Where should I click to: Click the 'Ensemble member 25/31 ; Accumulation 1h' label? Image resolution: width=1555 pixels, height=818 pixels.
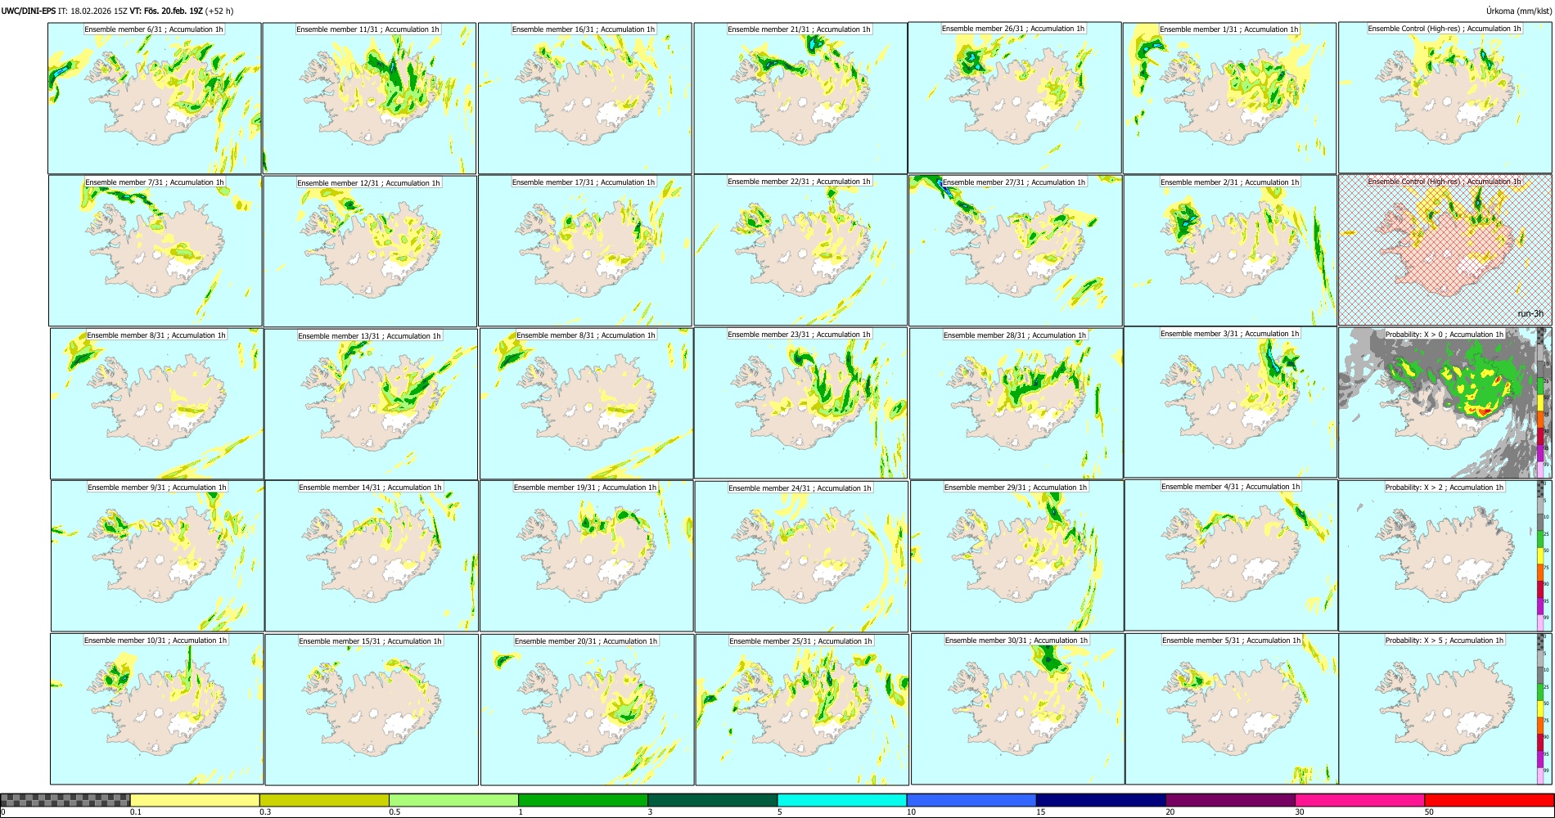(x=800, y=641)
